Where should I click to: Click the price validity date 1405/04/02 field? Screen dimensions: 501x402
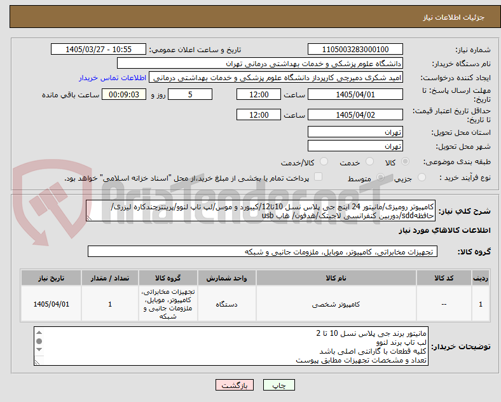[x=355, y=114]
